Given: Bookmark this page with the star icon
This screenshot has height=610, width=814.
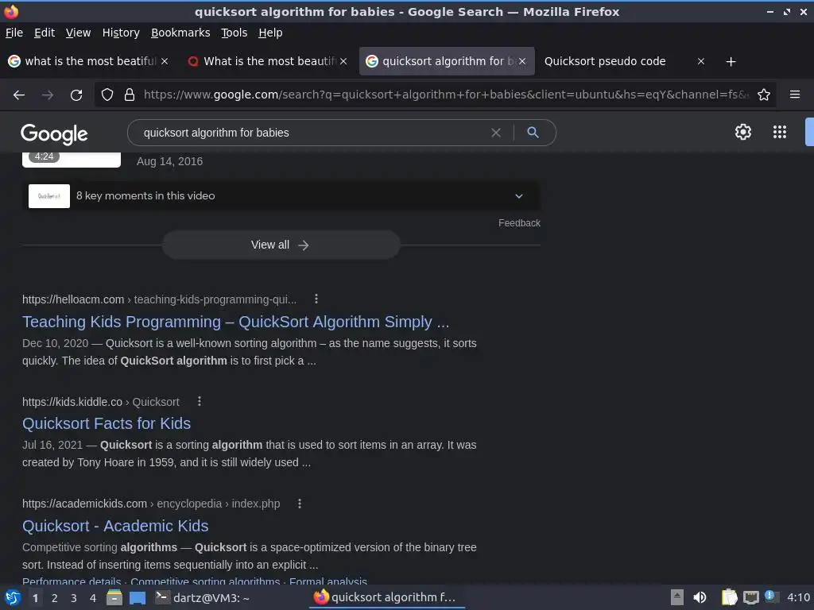Looking at the screenshot, I should pos(764,95).
